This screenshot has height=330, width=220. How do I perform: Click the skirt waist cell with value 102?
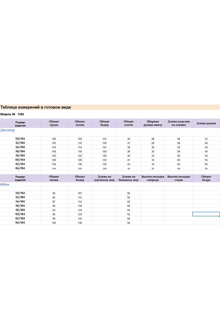pyautogui.click(x=54, y=223)
